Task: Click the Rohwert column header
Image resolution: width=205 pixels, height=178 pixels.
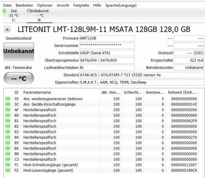Action: pyautogui.click(x=182, y=93)
